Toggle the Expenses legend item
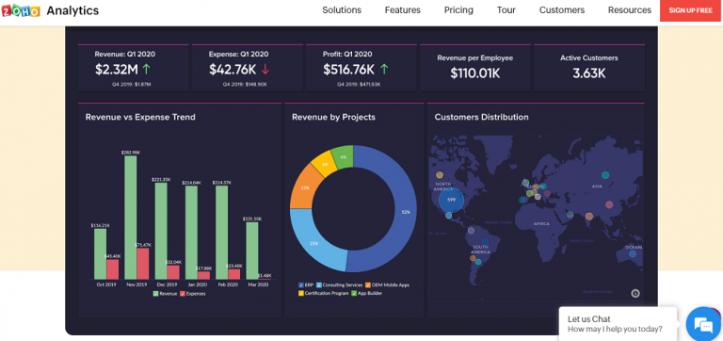 [x=193, y=294]
